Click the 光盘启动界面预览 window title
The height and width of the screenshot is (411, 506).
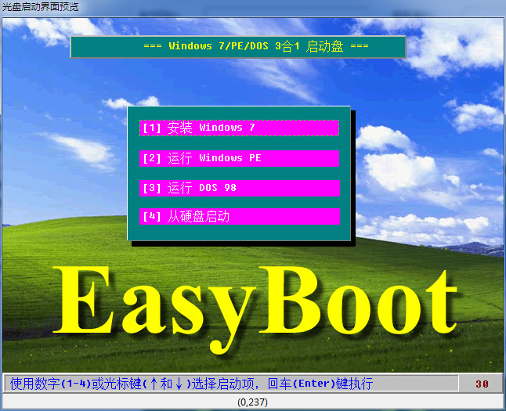click(x=39, y=6)
